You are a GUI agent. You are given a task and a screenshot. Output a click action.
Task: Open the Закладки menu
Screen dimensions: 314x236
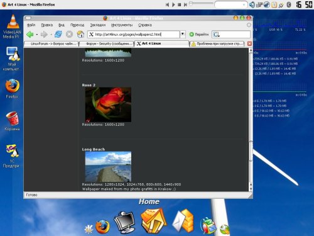[98, 25]
